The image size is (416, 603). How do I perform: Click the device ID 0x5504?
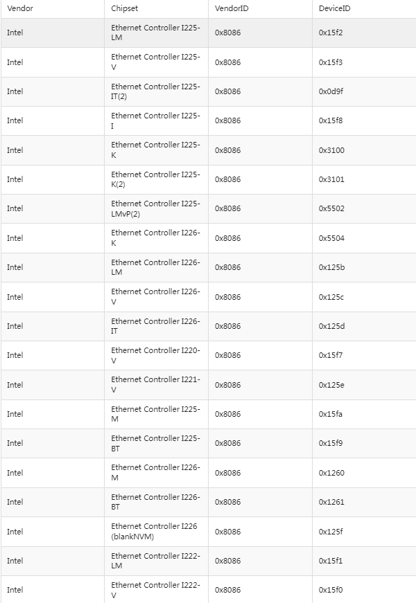331,238
